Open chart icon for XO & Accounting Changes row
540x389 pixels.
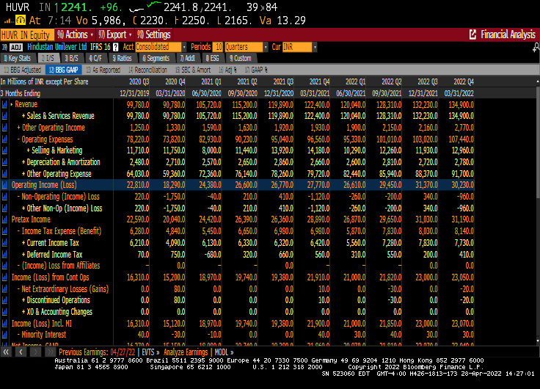(x=4, y=312)
